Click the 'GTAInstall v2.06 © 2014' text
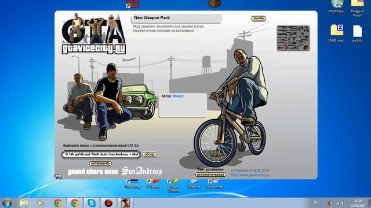The height and width of the screenshot is (208, 371). pos(250,170)
